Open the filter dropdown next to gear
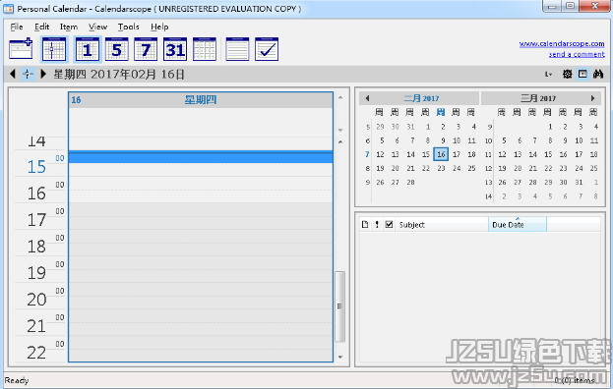Viewport: 613px width, 389px height. pos(548,74)
